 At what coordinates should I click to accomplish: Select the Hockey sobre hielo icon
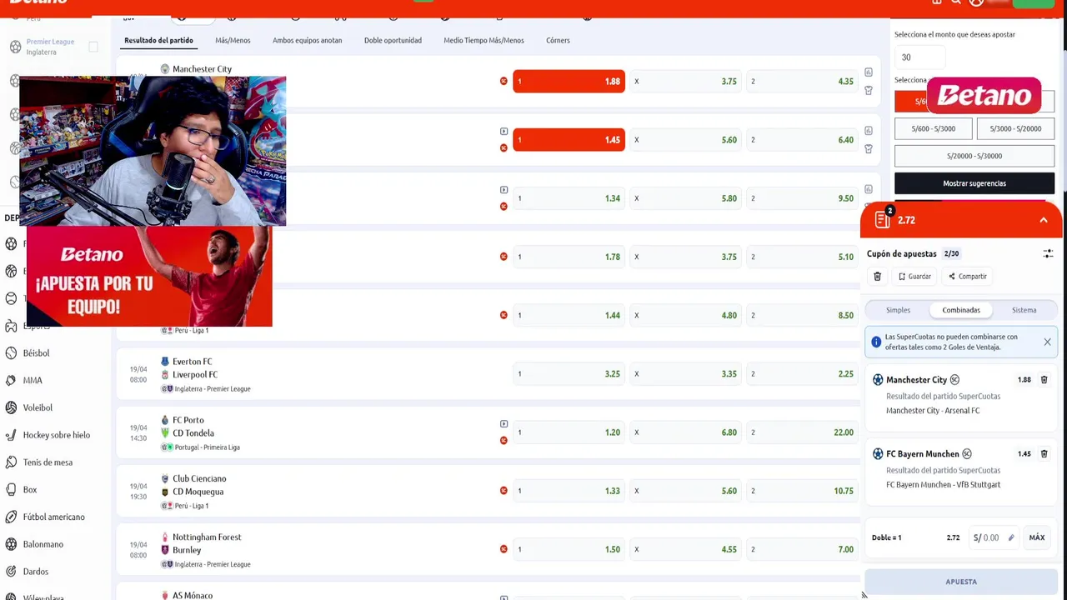[x=11, y=435]
